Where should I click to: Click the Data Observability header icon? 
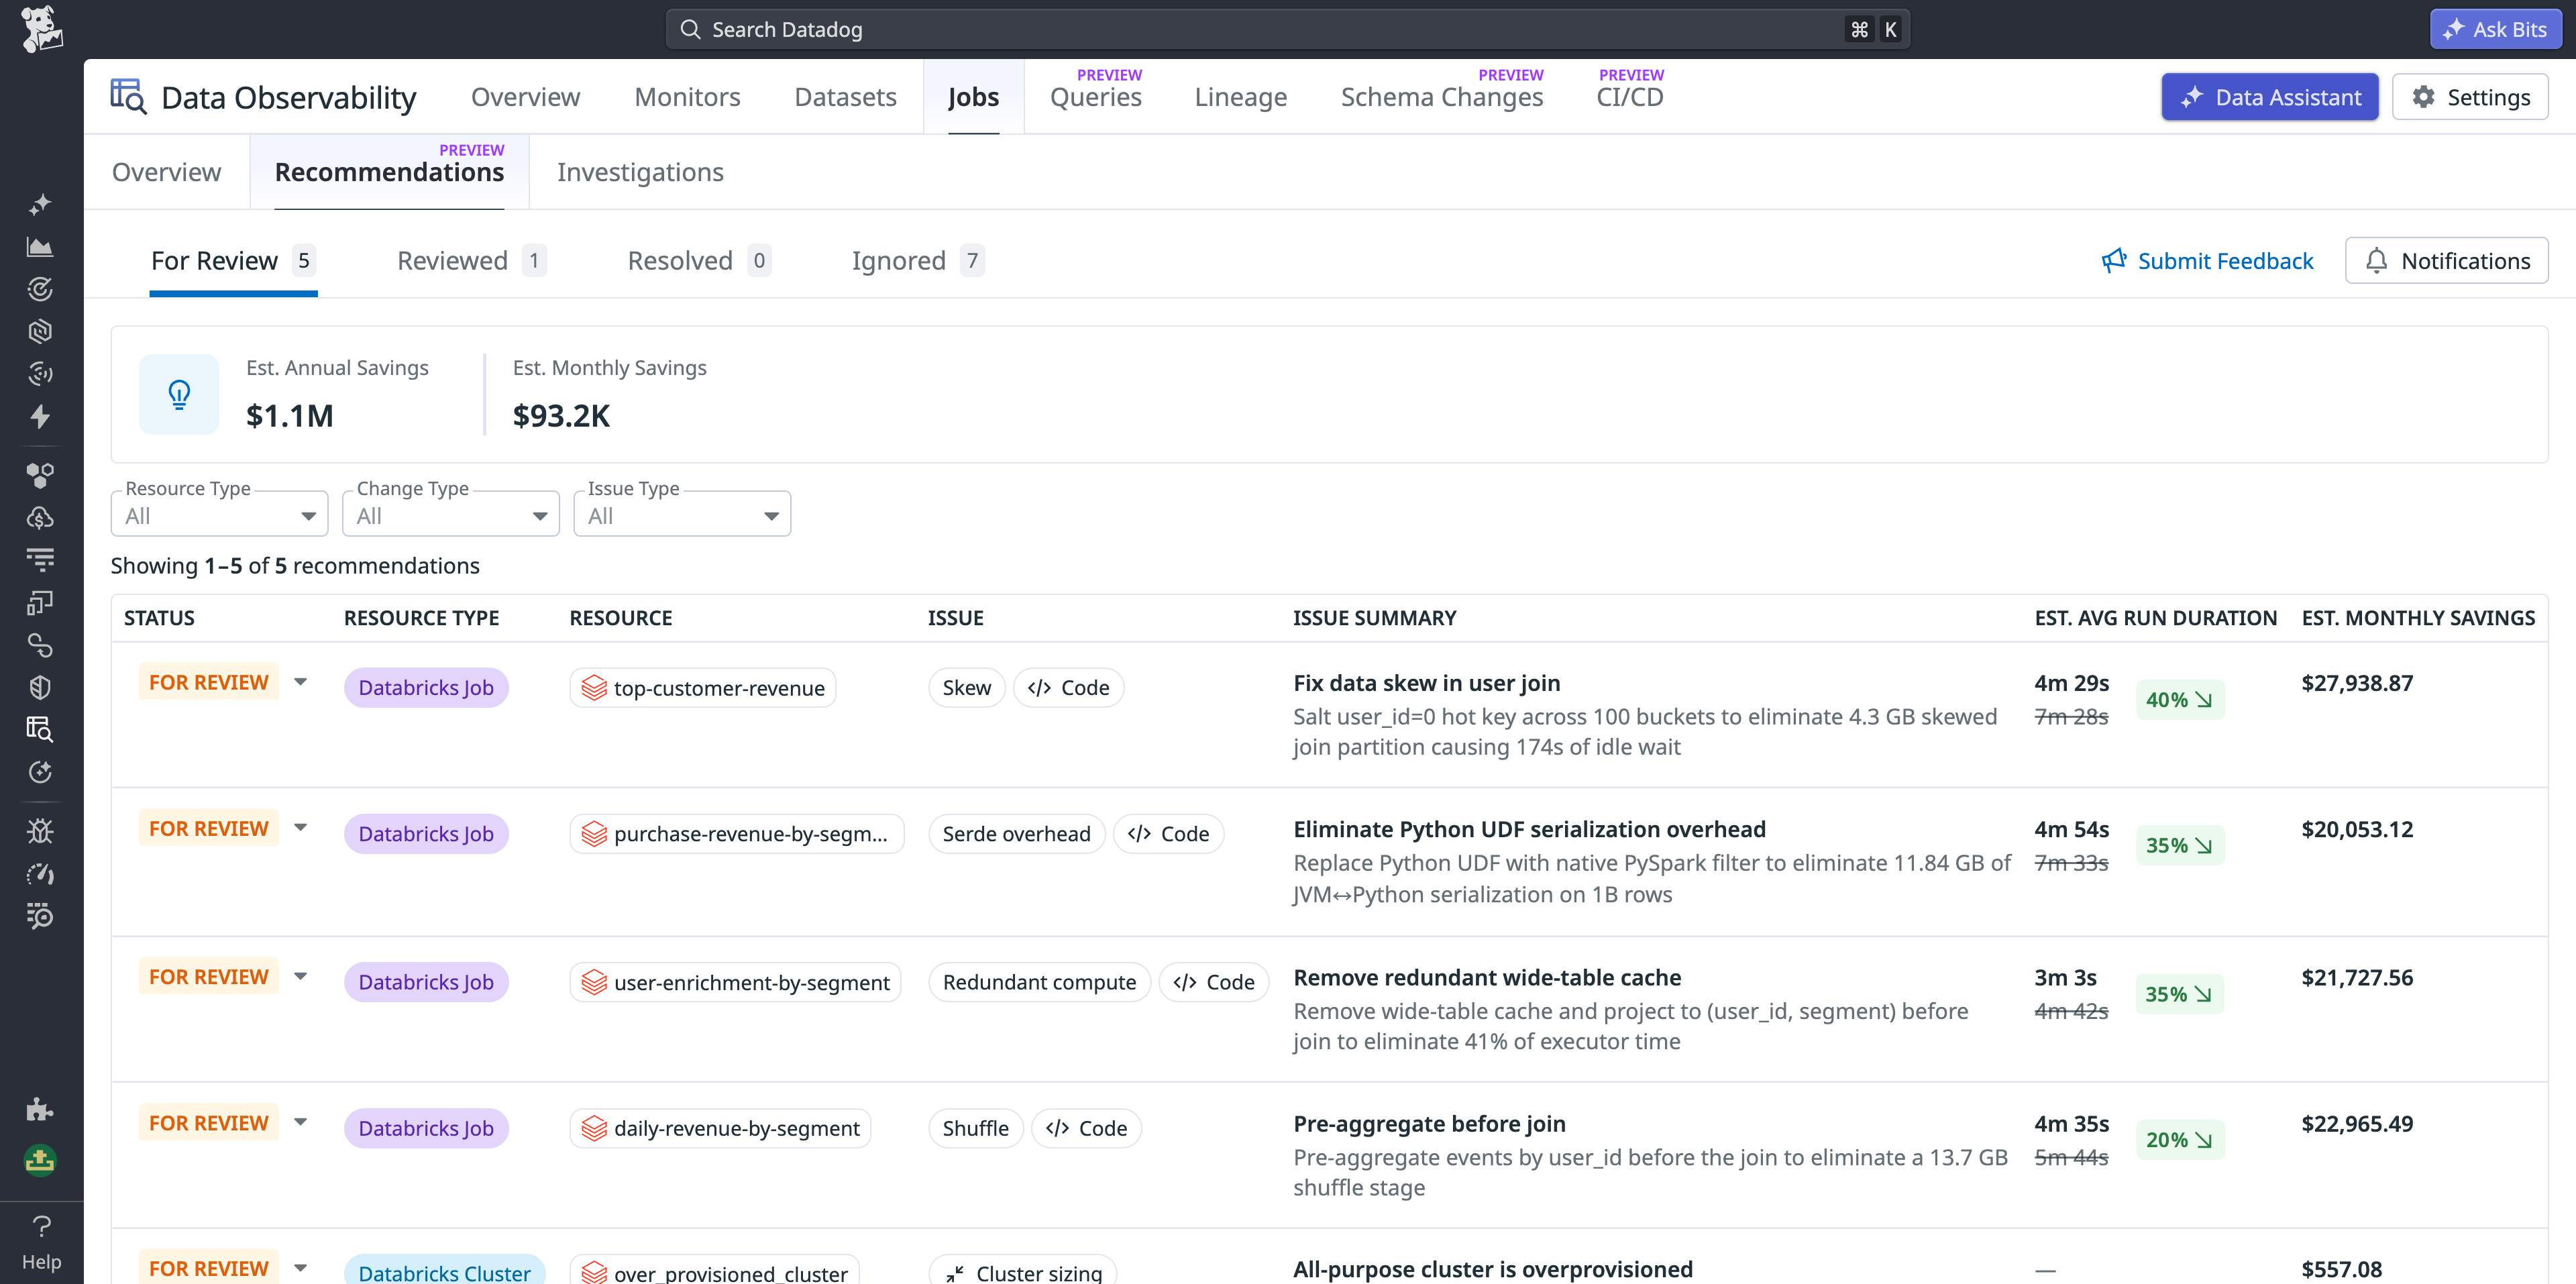click(128, 97)
